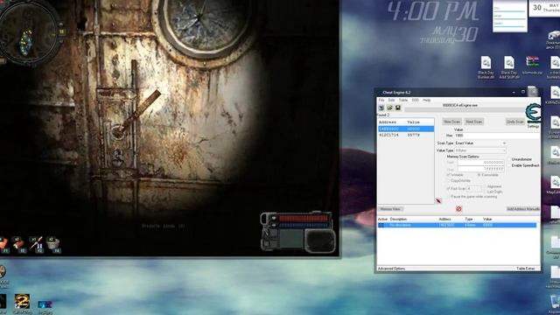
Task: Click the New Scan button
Action: pos(451,122)
